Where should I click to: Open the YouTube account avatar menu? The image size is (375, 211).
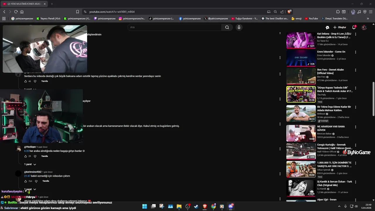364,27
